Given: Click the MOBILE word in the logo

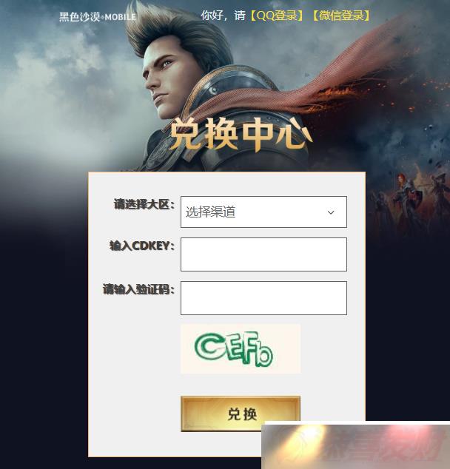Looking at the screenshot, I should click(x=121, y=17).
